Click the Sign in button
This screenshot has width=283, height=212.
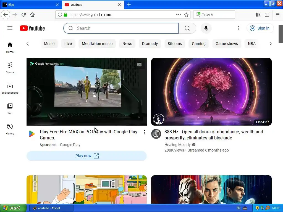[260, 28]
